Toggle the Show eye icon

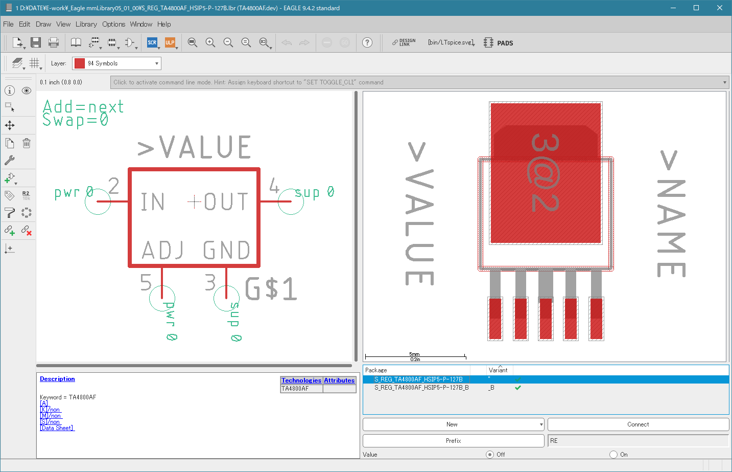(27, 91)
